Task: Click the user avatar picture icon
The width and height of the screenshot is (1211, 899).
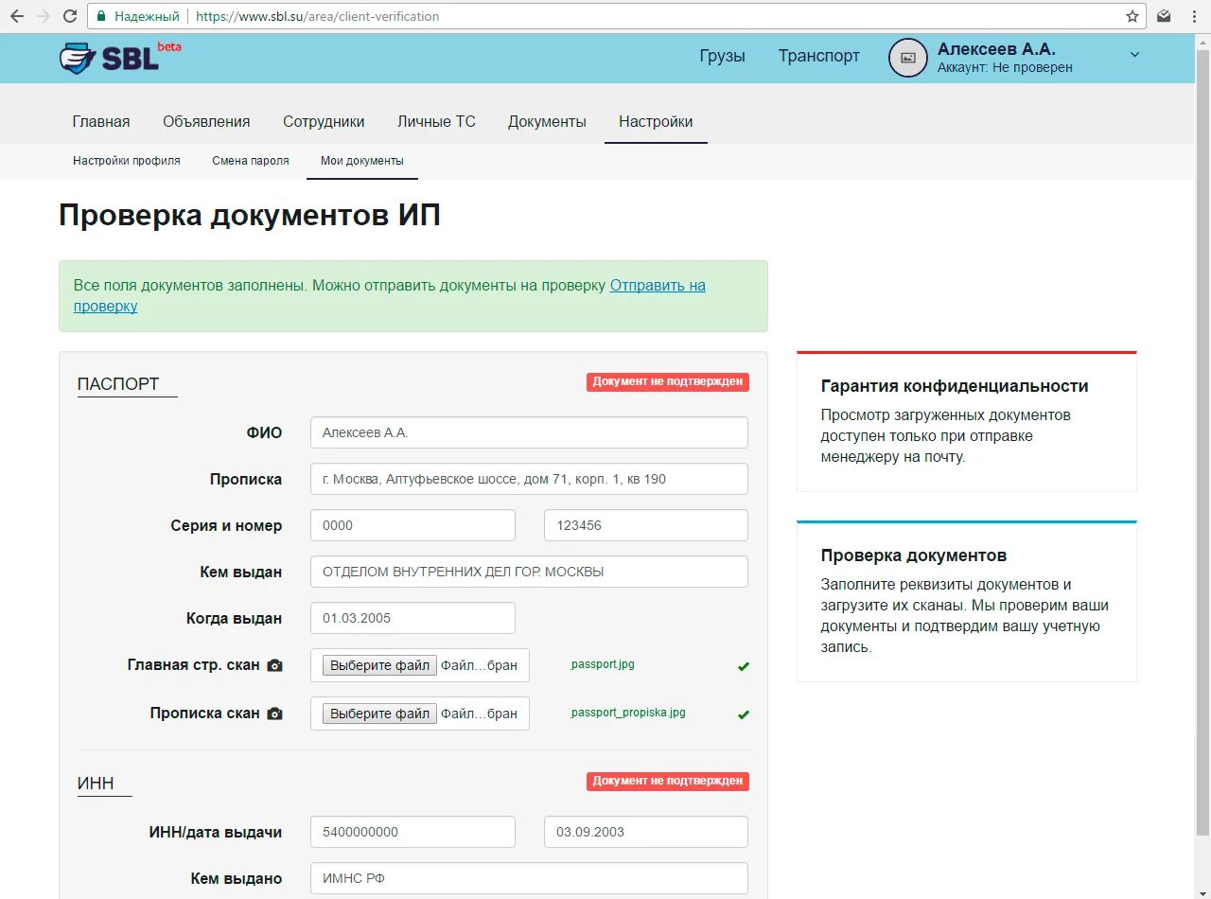Action: point(907,58)
